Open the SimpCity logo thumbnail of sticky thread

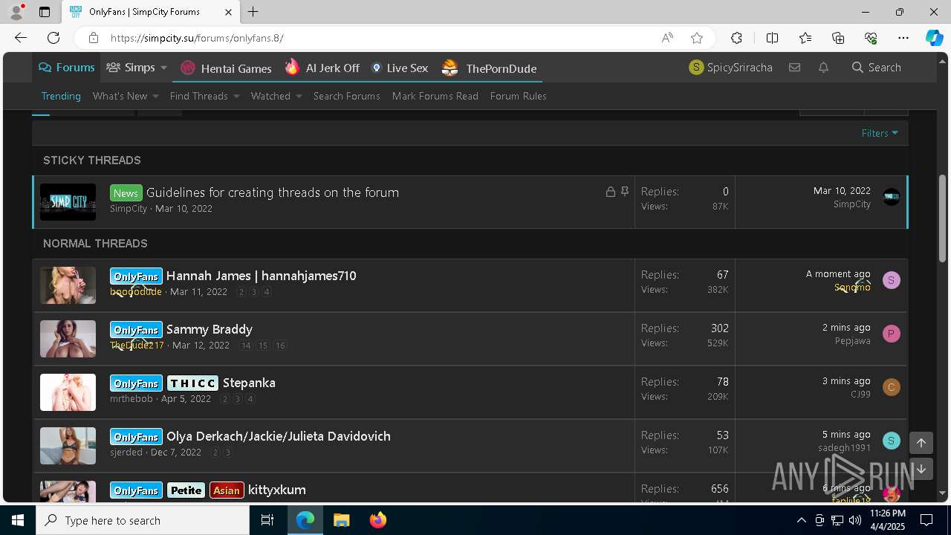click(68, 202)
